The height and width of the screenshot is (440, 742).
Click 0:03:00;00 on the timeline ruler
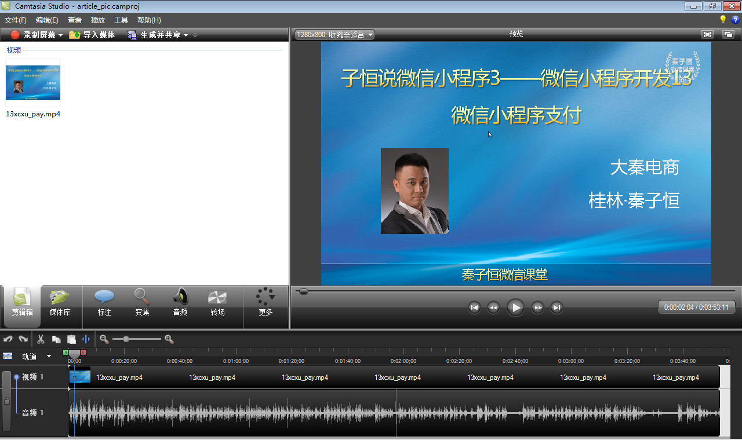pos(571,361)
